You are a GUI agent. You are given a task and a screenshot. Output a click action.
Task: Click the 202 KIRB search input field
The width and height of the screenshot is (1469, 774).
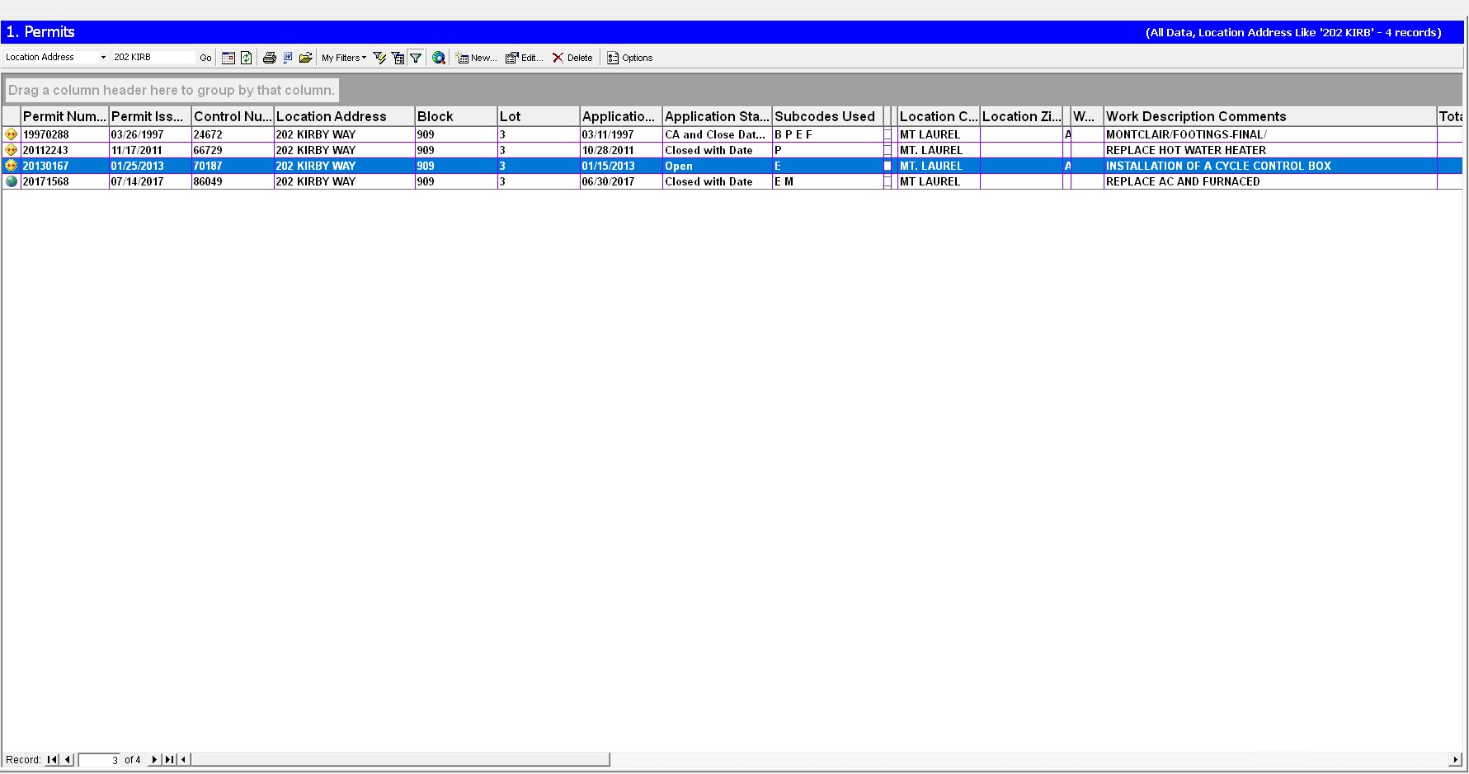(153, 57)
